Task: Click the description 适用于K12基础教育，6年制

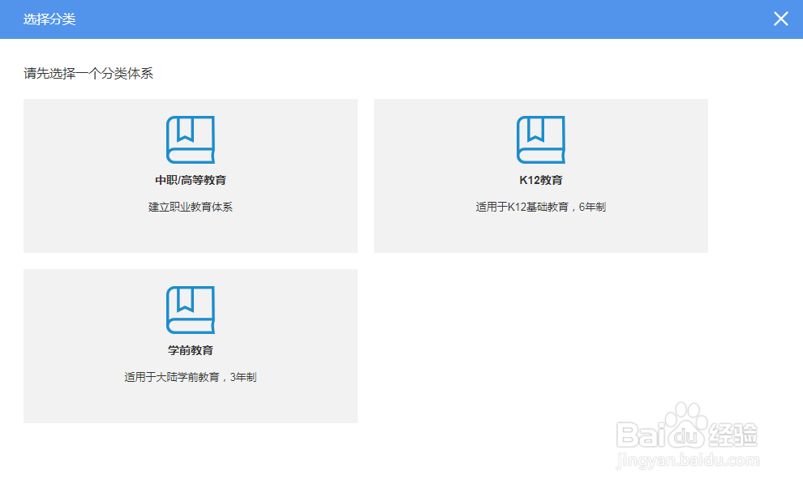Action: click(541, 206)
